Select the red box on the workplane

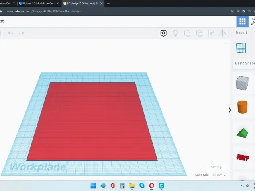(92, 121)
